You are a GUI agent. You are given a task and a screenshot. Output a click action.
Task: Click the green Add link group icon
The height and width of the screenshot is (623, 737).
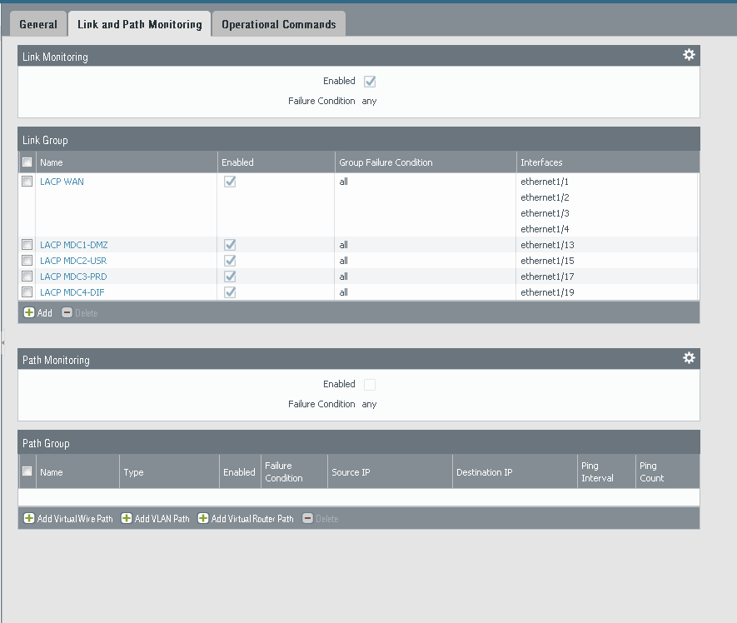click(x=29, y=313)
